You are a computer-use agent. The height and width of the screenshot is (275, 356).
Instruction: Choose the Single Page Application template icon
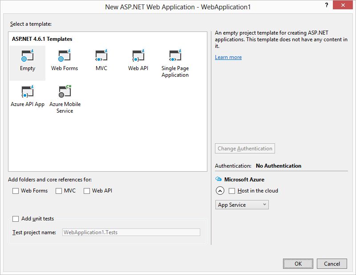pos(175,55)
